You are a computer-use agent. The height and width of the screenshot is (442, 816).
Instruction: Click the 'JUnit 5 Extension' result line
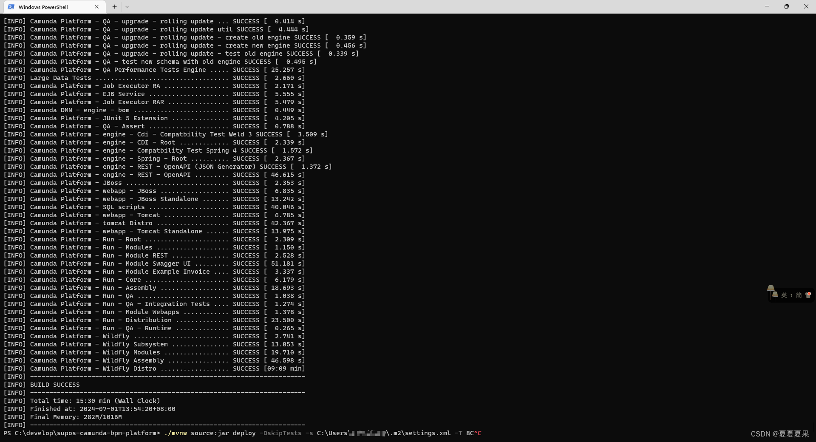click(x=154, y=118)
